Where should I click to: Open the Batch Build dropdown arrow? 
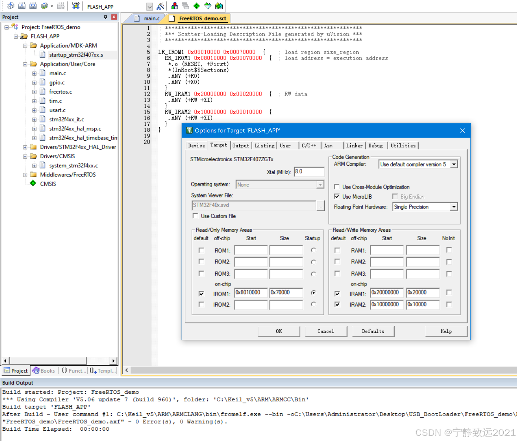(x=52, y=6)
